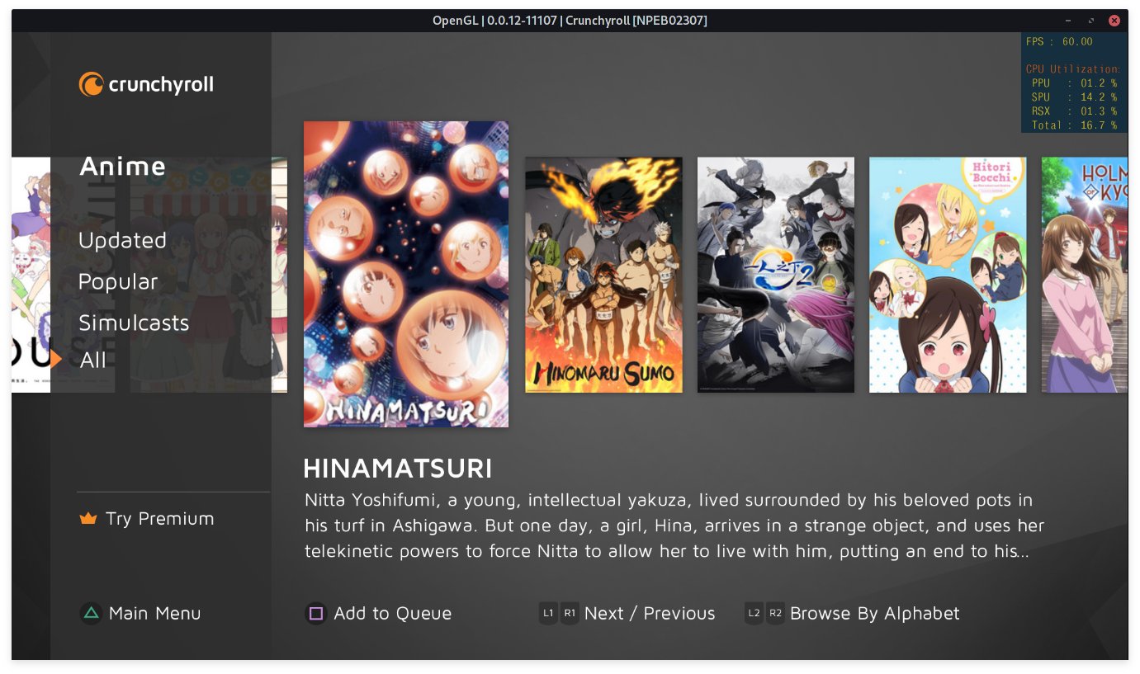Click Browse By Alphabet
This screenshot has width=1140, height=674.
point(875,613)
